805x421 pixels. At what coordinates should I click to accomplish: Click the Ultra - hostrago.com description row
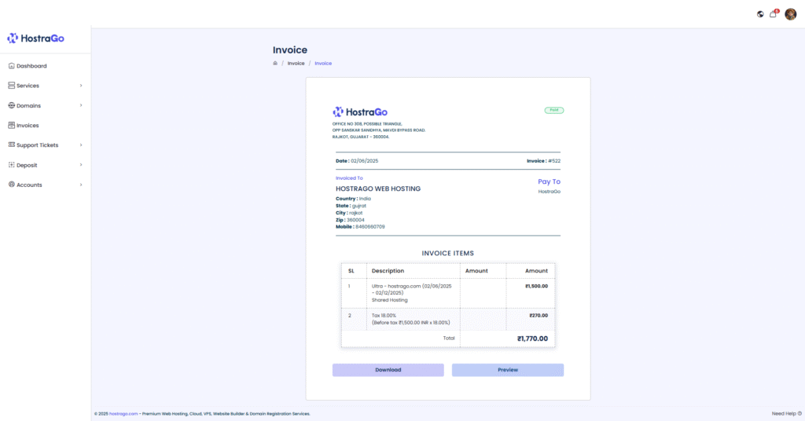pyautogui.click(x=412, y=293)
